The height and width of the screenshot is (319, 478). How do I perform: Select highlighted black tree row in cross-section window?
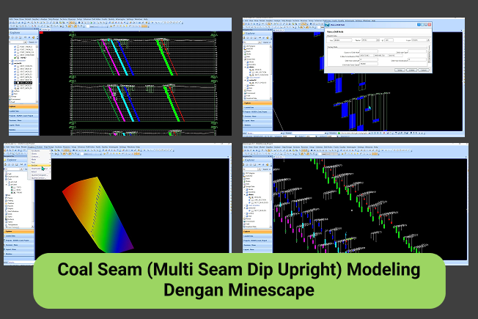click(x=23, y=83)
